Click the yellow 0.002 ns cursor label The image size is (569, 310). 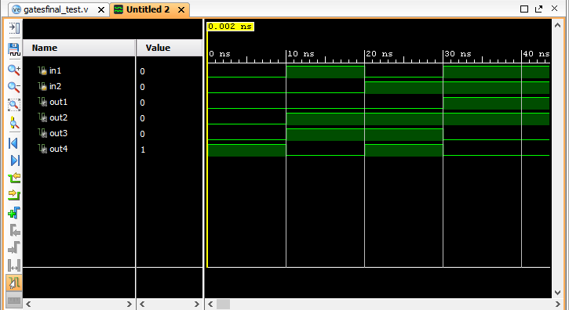[231, 27]
